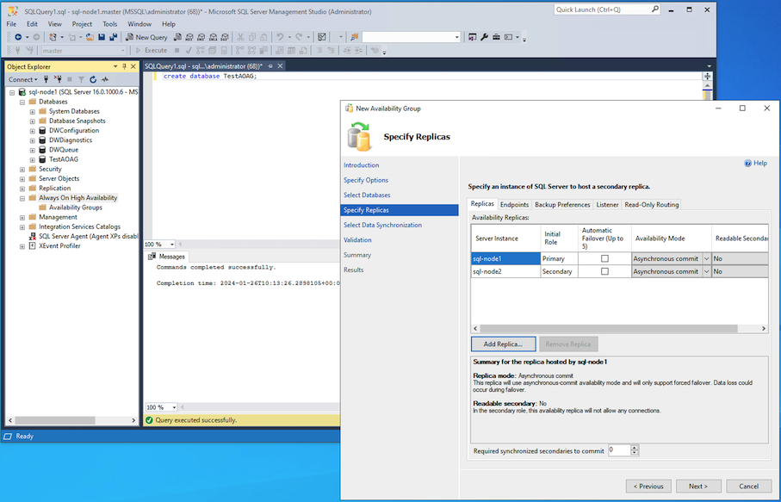The height and width of the screenshot is (502, 781).
Task: Expand the Management folder node
Action: click(22, 218)
